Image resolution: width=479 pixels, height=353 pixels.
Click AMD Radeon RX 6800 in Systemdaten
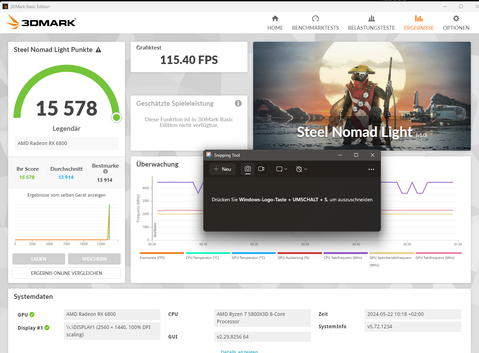coord(112,314)
